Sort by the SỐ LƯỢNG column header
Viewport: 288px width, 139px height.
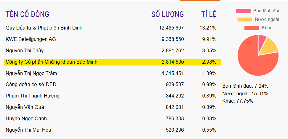(x=168, y=14)
